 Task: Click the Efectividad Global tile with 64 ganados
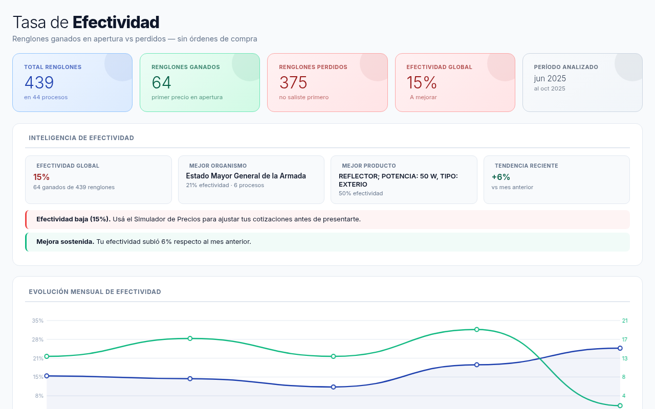[x=98, y=179]
